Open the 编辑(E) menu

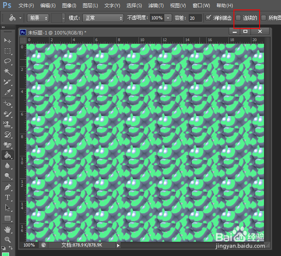coord(48,6)
